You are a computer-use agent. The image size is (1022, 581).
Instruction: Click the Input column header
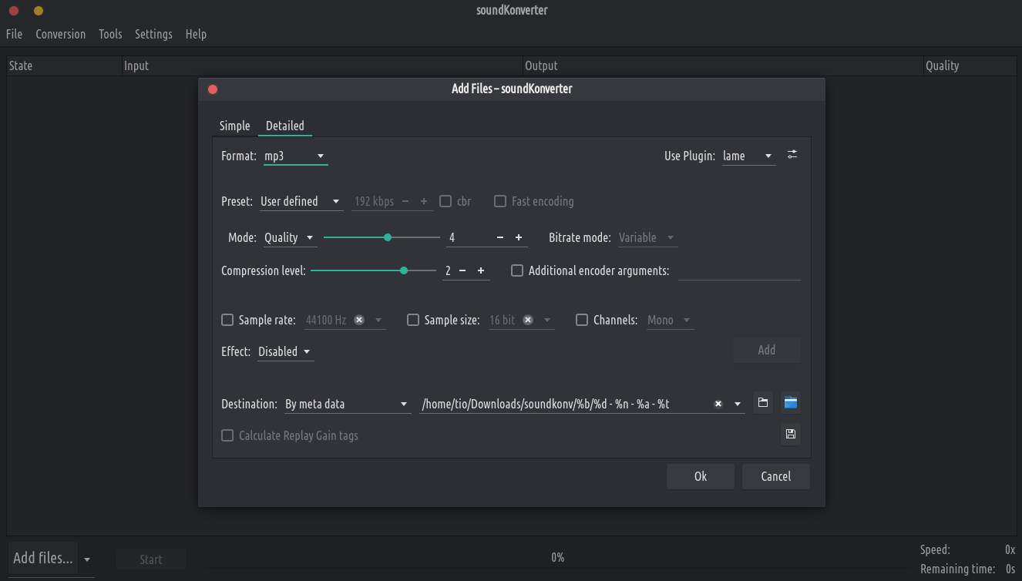pos(322,65)
